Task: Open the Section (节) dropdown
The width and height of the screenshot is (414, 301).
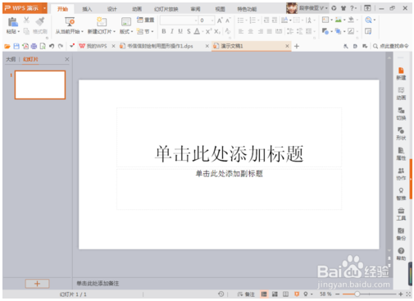Action: (x=145, y=31)
